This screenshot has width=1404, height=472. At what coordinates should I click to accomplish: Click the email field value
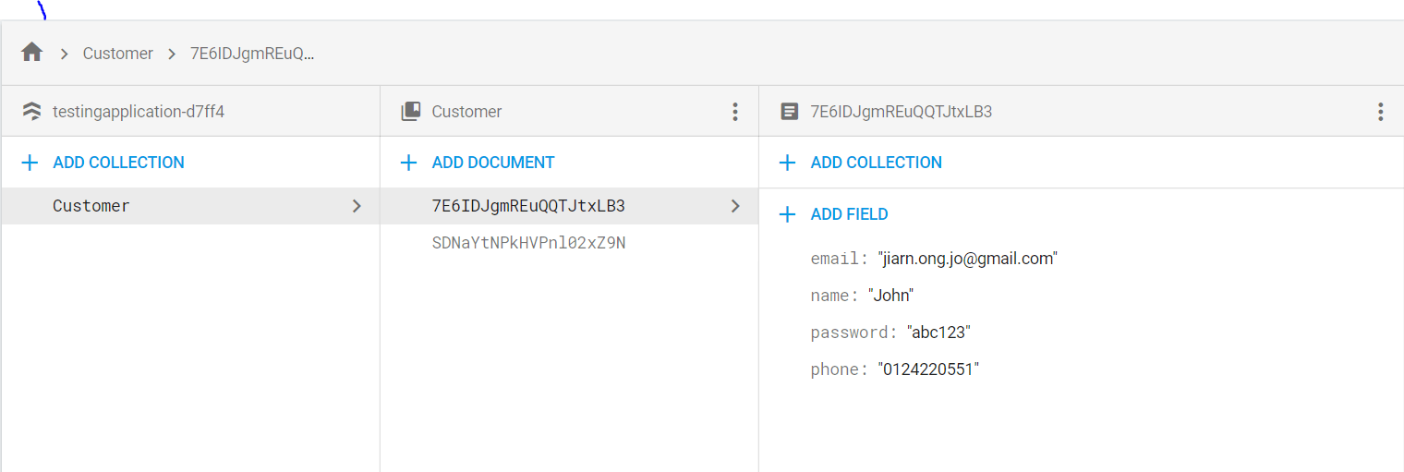(967, 259)
